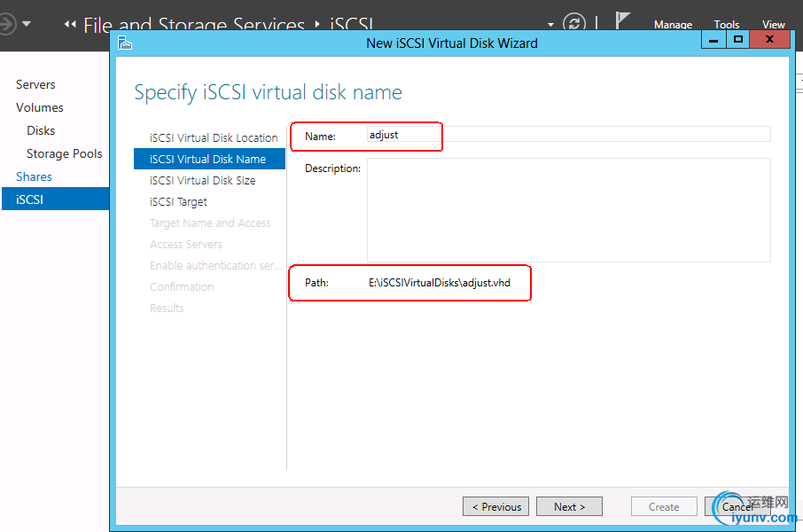Open the Tools menu
The image size is (803, 532).
point(727,25)
